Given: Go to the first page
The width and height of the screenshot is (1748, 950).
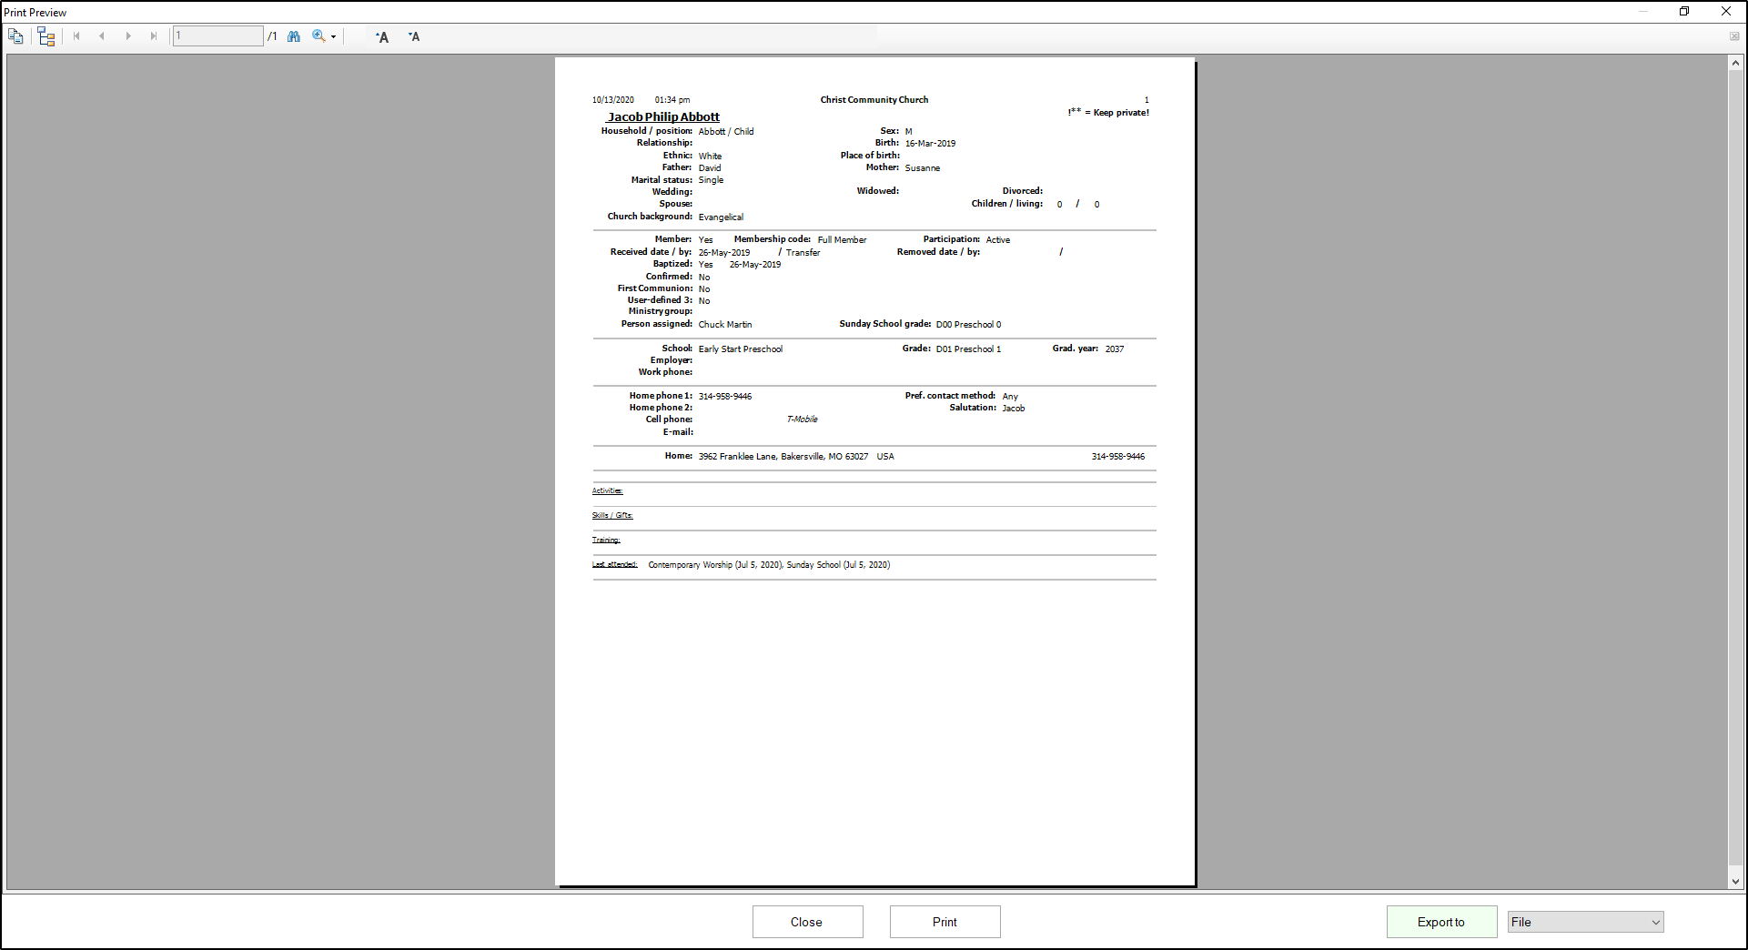Looking at the screenshot, I should coord(76,36).
